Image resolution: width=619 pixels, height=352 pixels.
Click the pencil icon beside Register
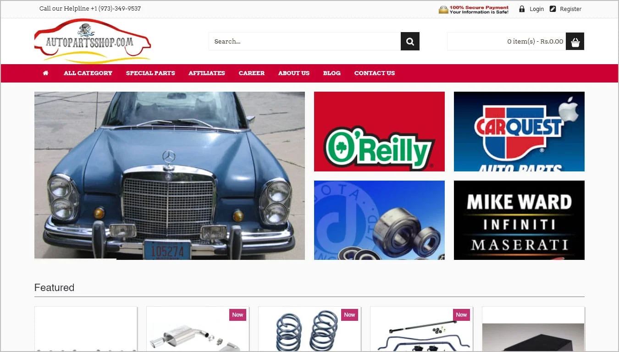[x=553, y=9]
